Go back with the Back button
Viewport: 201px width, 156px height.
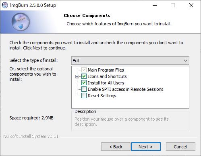[x=116, y=147]
